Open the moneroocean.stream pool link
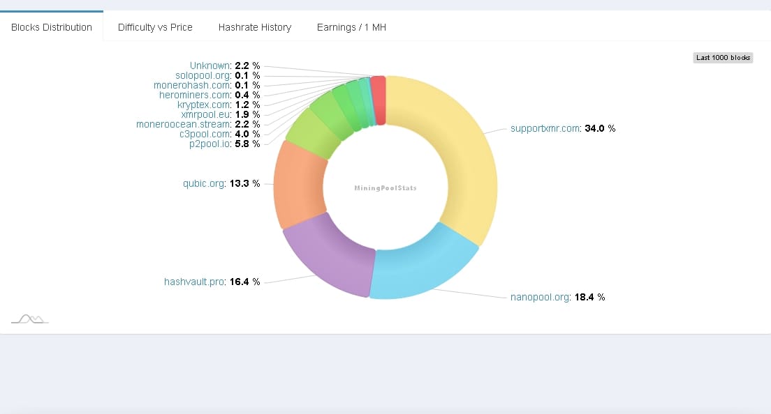 tap(183, 124)
